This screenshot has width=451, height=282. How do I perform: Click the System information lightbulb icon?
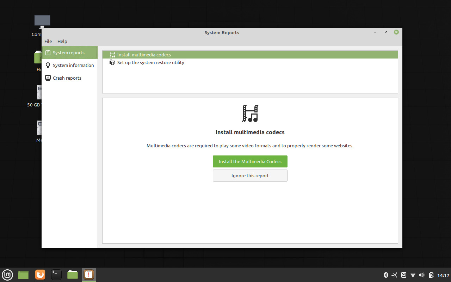coord(48,65)
